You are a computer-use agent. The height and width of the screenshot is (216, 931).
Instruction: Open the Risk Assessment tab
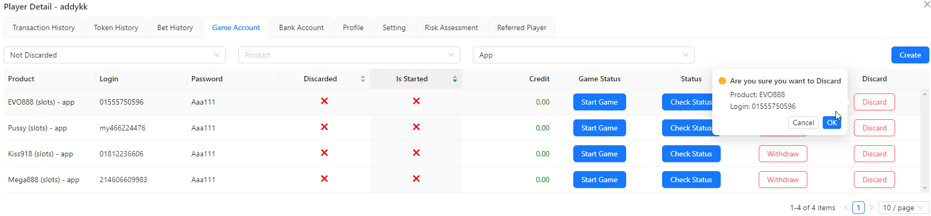(x=451, y=27)
